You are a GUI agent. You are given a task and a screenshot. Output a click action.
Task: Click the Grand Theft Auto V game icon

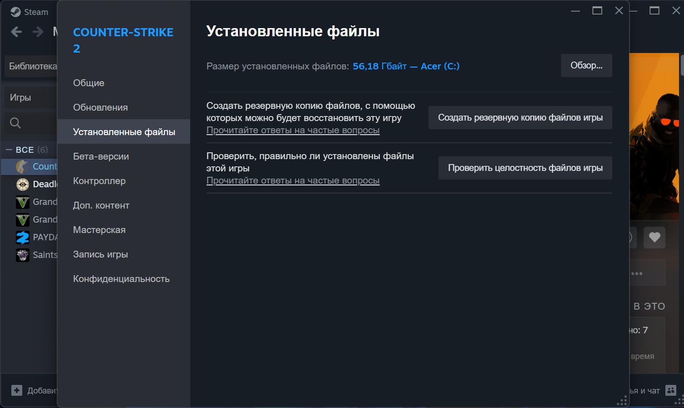(22, 202)
